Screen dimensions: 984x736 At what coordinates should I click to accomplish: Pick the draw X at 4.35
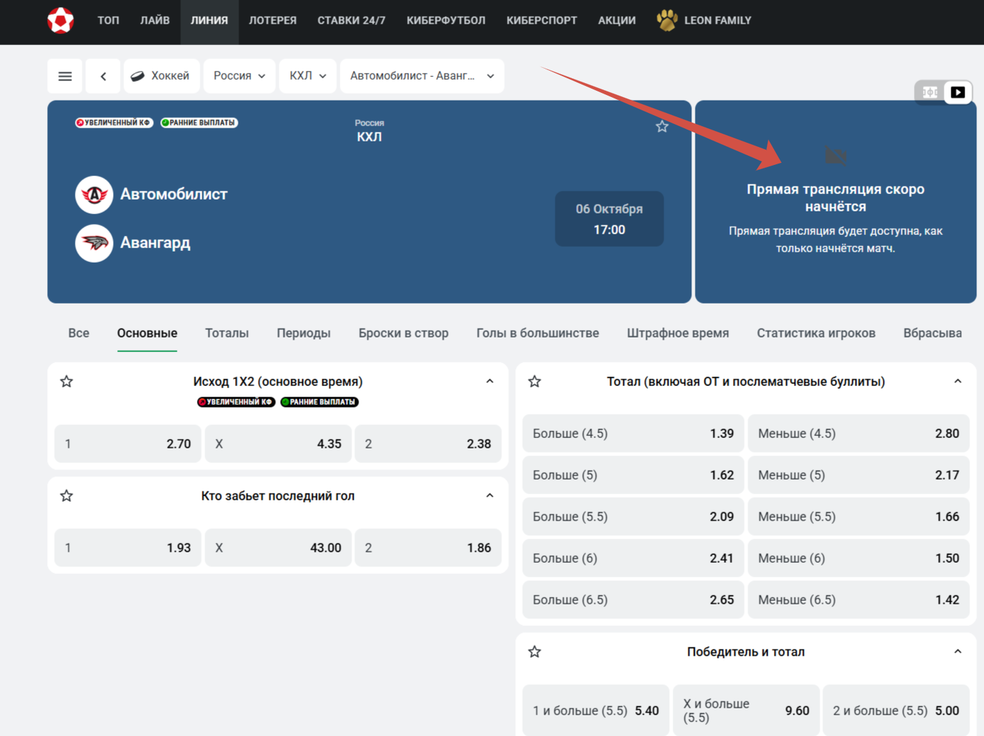pyautogui.click(x=278, y=444)
